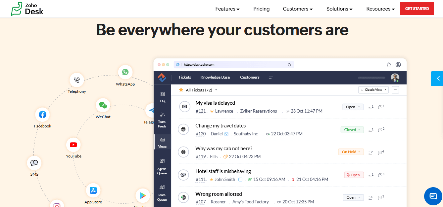Click contact name John Smith

[225, 180]
